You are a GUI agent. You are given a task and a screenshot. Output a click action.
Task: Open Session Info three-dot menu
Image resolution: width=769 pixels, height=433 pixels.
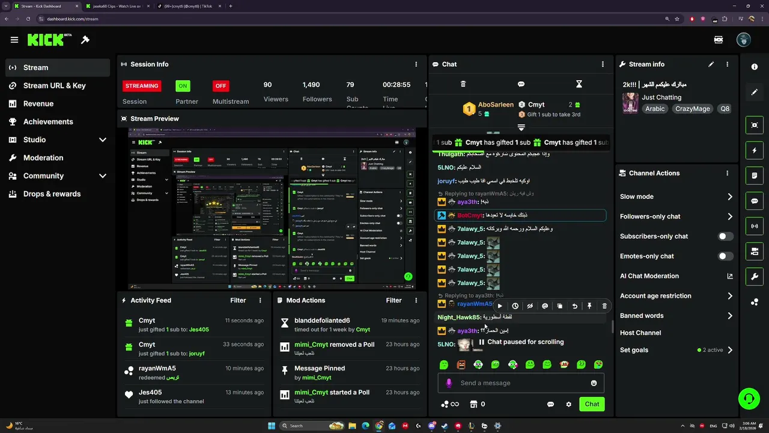point(416,64)
